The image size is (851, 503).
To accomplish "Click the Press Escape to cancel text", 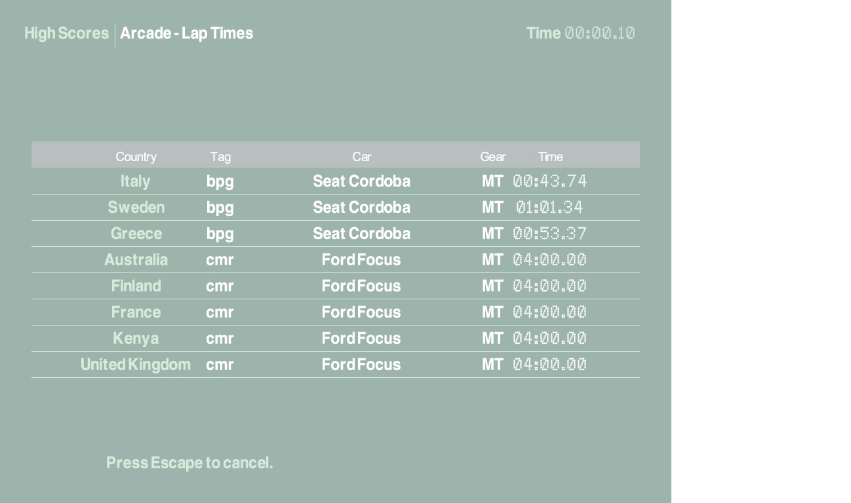I will tap(189, 463).
